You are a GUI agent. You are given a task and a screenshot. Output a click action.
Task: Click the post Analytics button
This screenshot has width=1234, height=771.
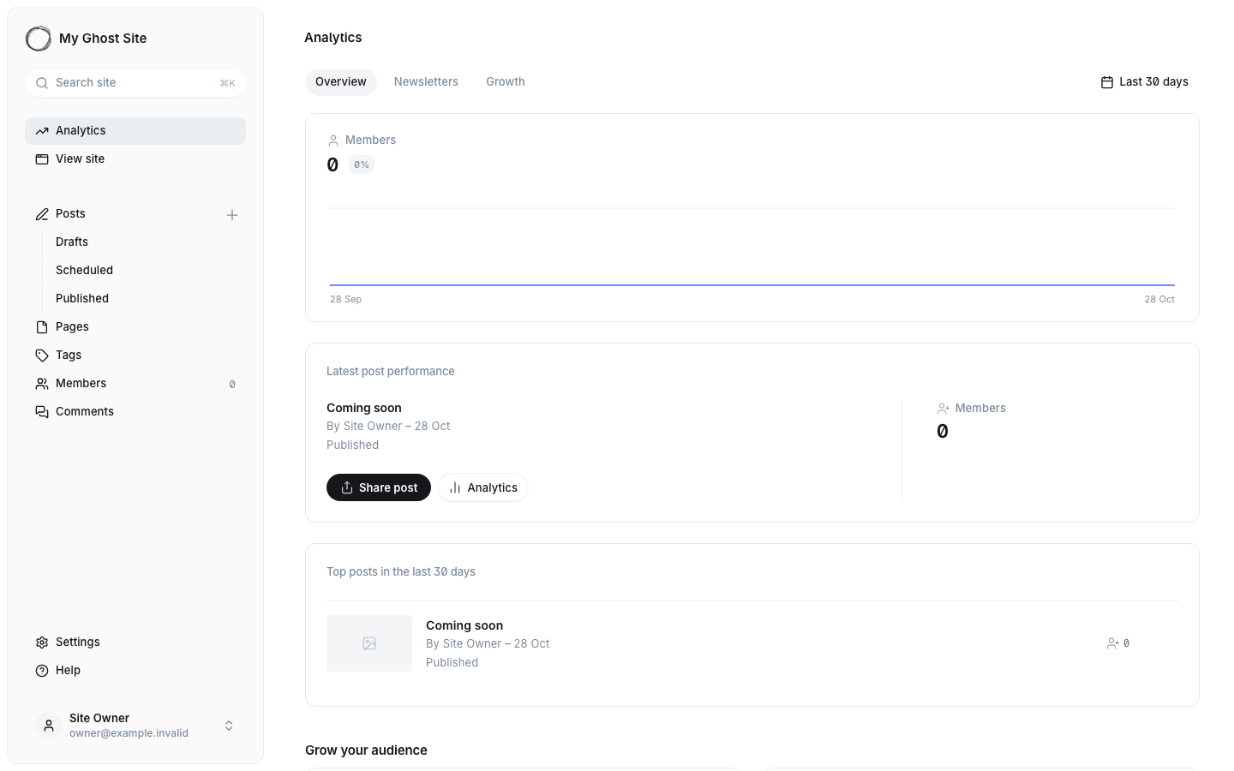point(482,487)
